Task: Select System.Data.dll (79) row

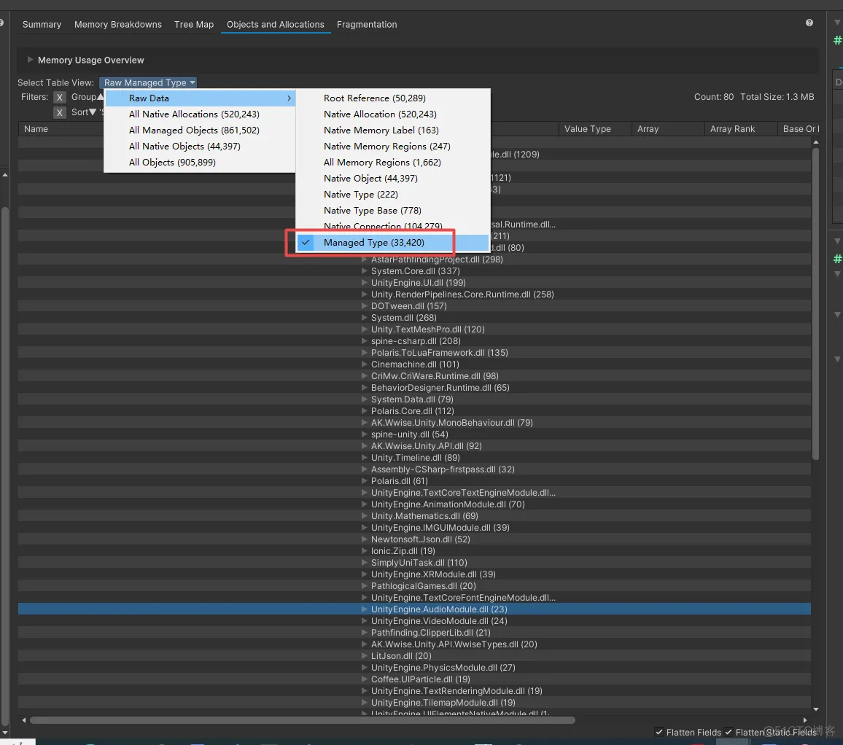Action: [414, 399]
